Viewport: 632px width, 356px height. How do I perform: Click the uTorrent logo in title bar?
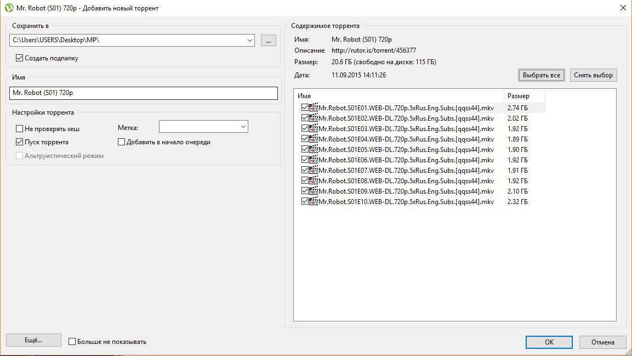point(9,8)
